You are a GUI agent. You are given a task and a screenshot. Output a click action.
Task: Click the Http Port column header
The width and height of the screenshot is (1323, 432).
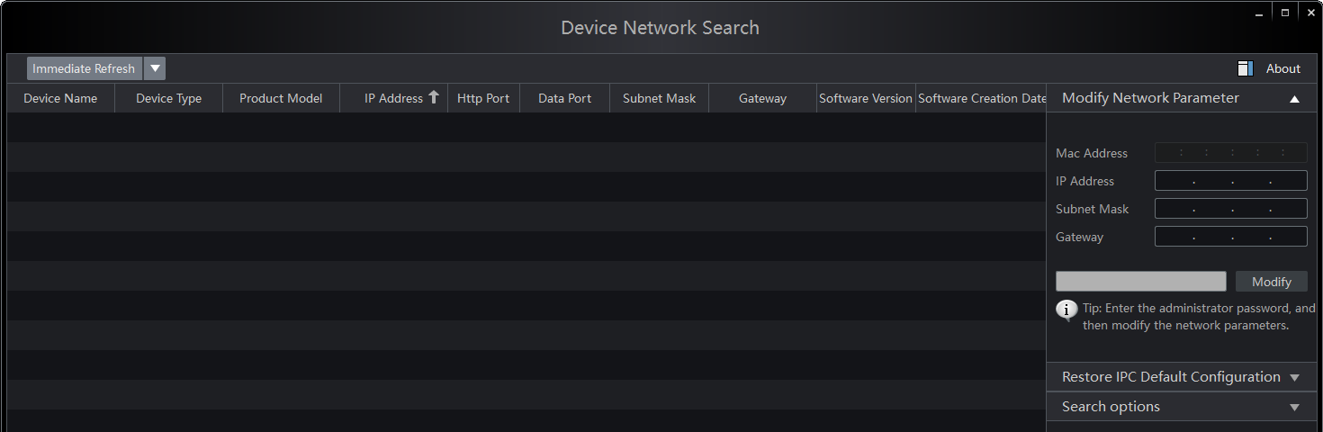tap(483, 98)
